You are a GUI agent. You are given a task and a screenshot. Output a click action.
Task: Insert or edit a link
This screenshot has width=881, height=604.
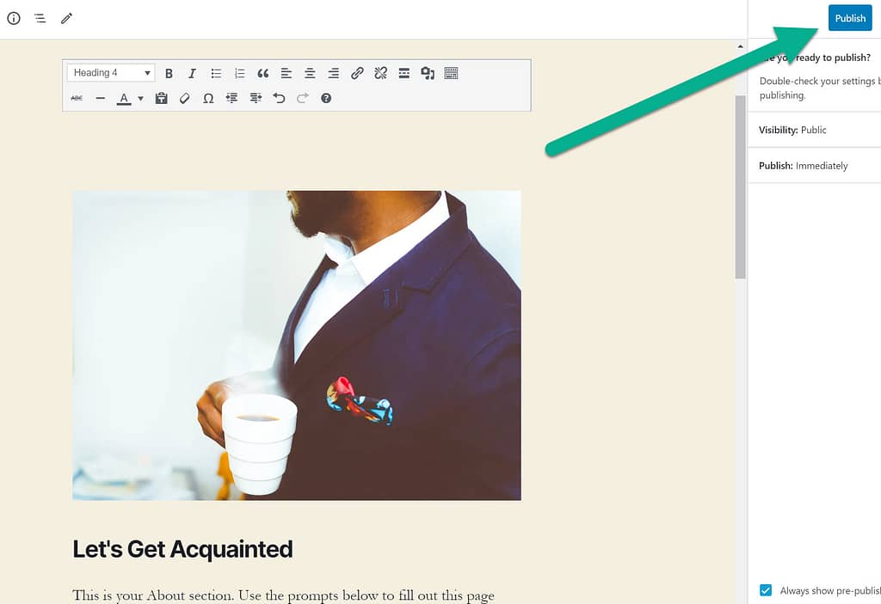357,73
